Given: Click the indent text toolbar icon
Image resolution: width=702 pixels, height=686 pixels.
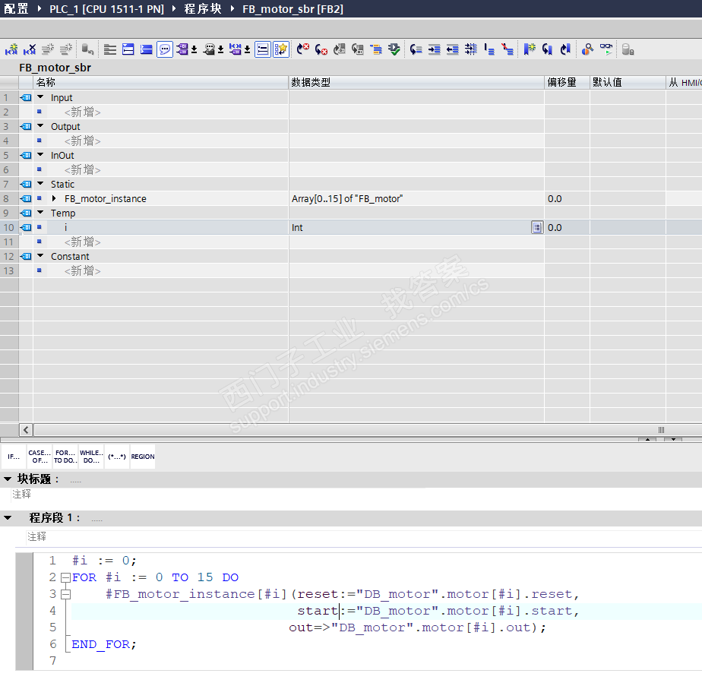Looking at the screenshot, I should pyautogui.click(x=434, y=49).
